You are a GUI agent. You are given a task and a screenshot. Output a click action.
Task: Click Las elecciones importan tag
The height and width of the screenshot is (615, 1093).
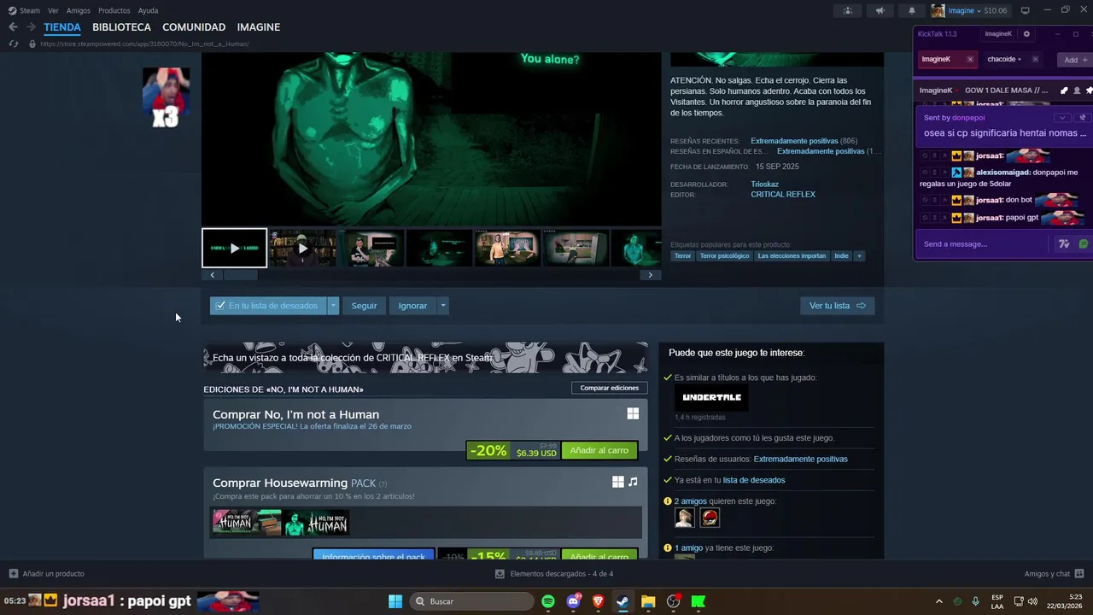pyautogui.click(x=792, y=255)
